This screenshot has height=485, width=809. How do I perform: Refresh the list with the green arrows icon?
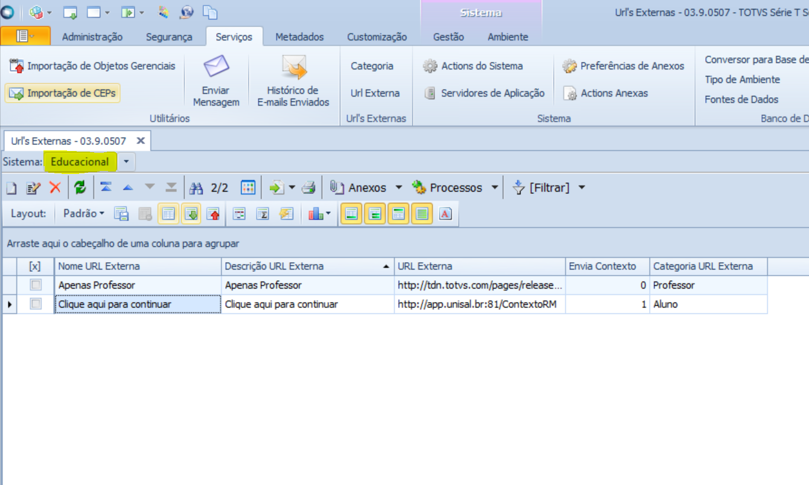(x=80, y=188)
